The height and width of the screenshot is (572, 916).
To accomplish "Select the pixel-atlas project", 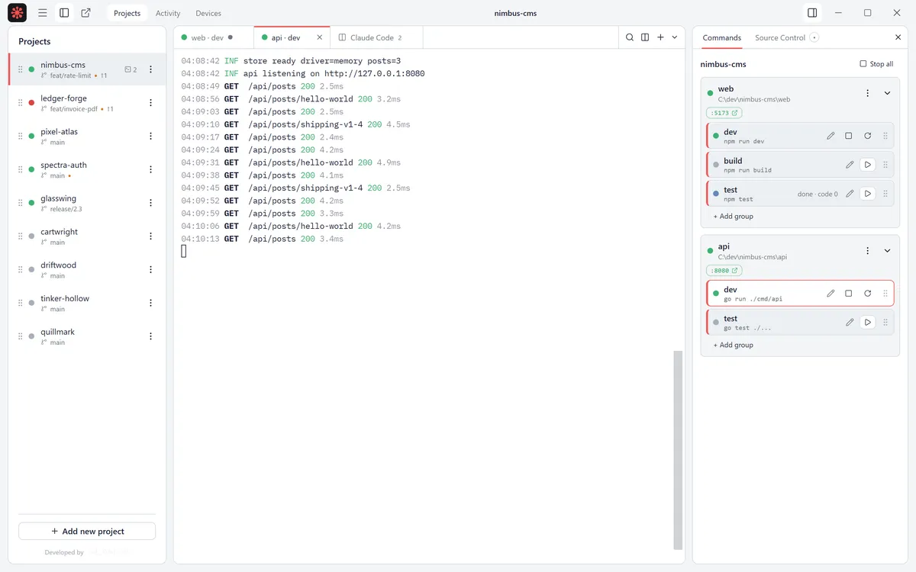I will tap(87, 136).
